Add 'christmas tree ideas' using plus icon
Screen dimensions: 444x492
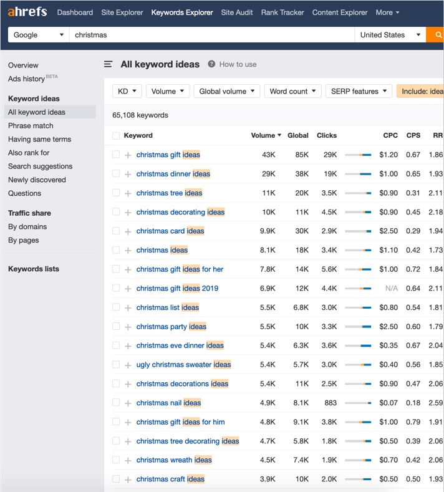coord(128,193)
